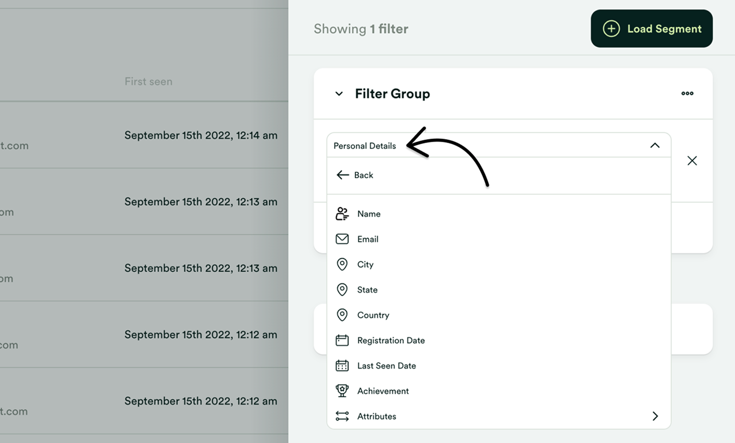
Task: Select the City location pin icon
Action: (x=342, y=264)
